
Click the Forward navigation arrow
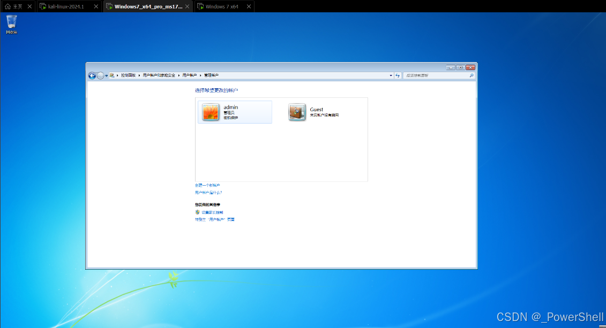coord(101,75)
